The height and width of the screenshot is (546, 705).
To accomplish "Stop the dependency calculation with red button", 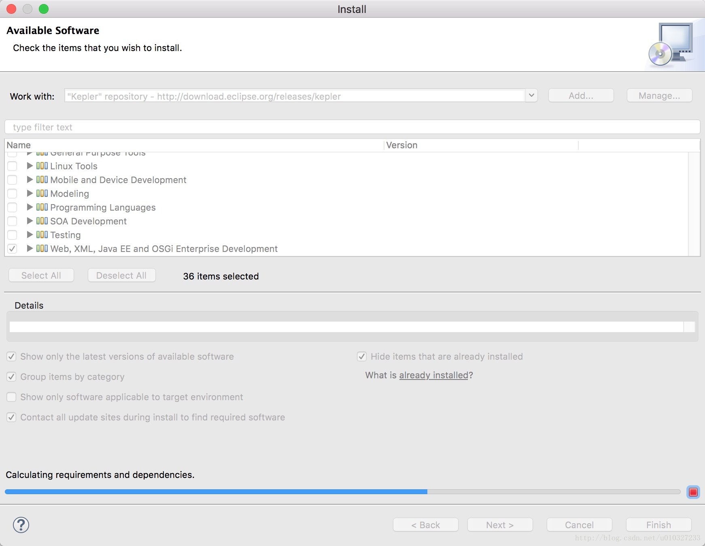I will pyautogui.click(x=693, y=492).
